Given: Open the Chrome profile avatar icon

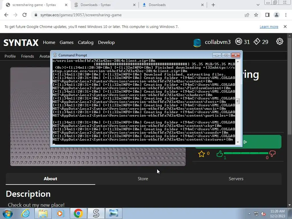Looking at the screenshot, I should pos(277,15).
